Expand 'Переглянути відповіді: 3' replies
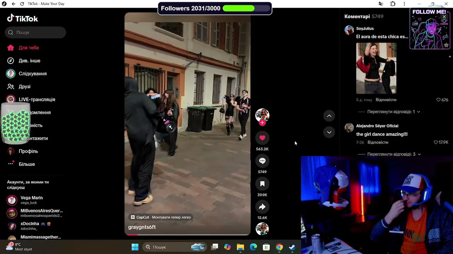Image resolution: width=453 pixels, height=254 pixels. pos(394,154)
